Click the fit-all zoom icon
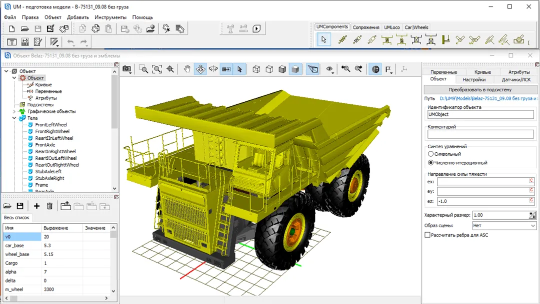540x304 pixels. click(157, 69)
